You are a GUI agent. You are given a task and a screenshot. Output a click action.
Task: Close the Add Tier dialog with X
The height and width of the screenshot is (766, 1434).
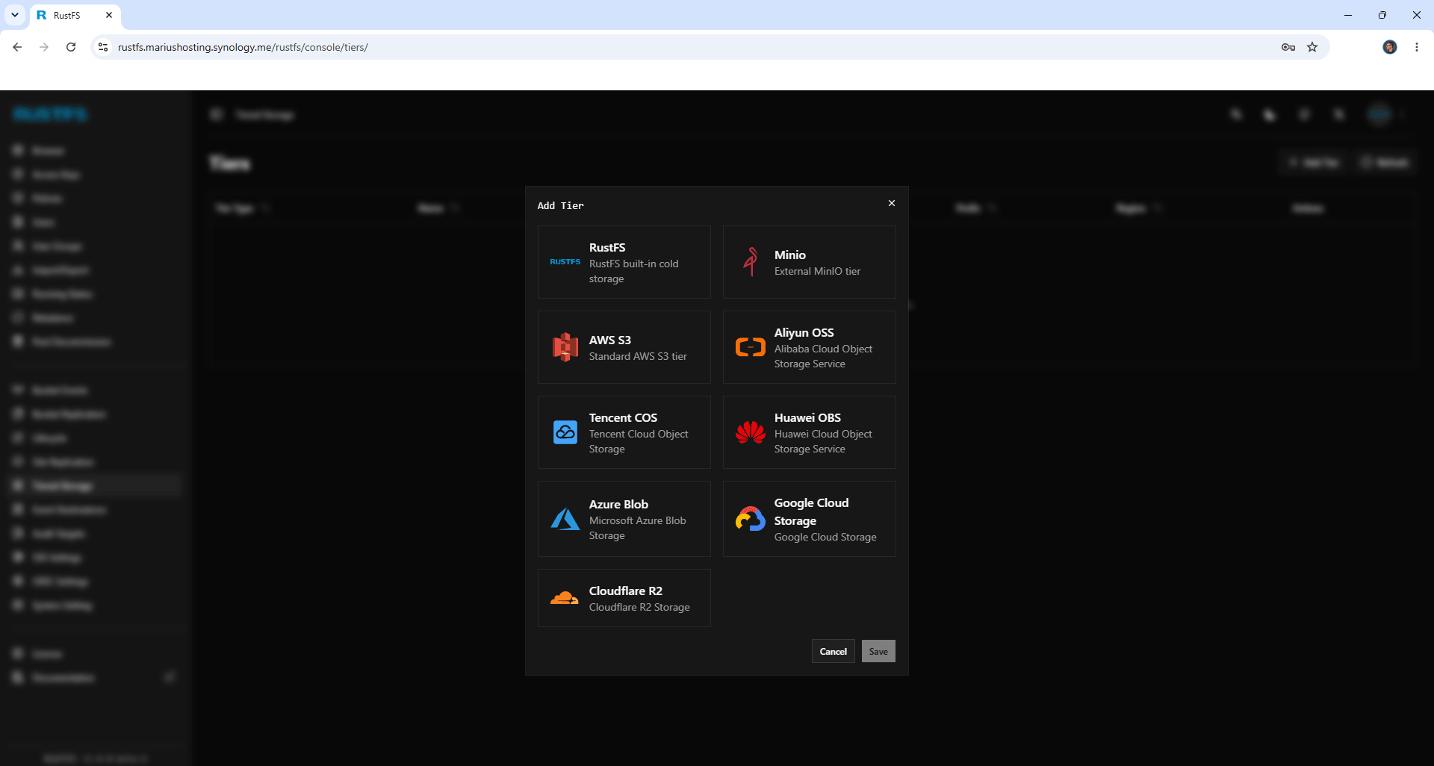point(892,203)
